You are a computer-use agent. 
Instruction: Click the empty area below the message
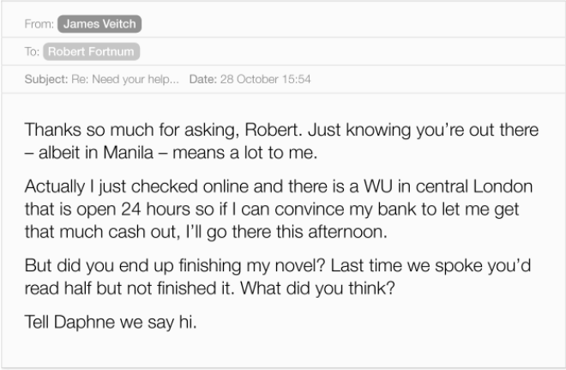point(283,349)
